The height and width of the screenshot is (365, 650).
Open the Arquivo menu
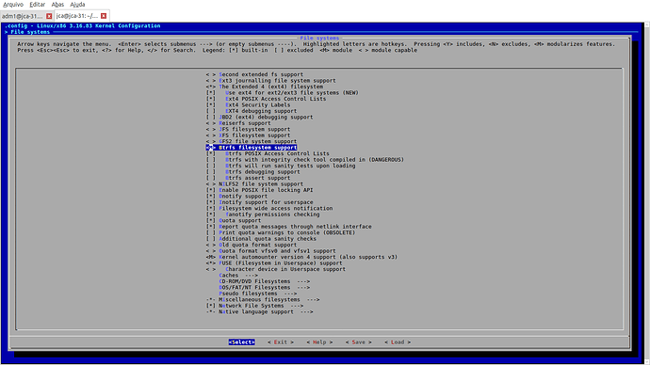pos(13,5)
